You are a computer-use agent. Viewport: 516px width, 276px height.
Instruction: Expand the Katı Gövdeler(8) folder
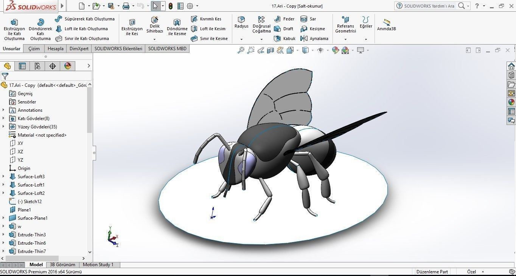click(3, 119)
